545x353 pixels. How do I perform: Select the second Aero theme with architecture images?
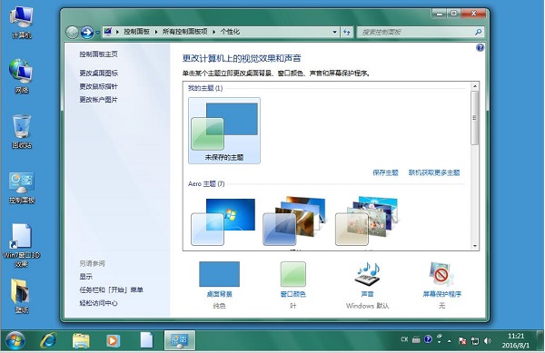[x=295, y=221]
